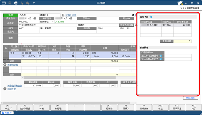
Task: Click the horizontal scrollbar of the detail grid
Action: (70, 78)
